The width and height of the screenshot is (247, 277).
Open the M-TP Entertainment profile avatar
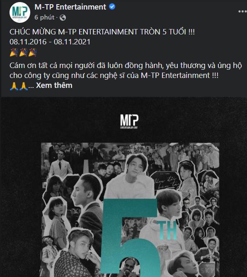pyautogui.click(x=20, y=12)
